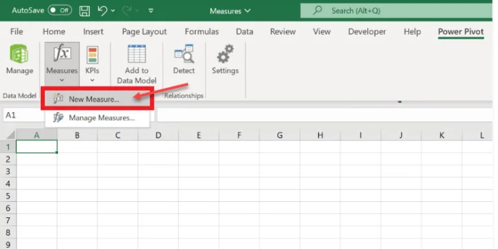Select column F header
The image size is (498, 249).
point(239,136)
